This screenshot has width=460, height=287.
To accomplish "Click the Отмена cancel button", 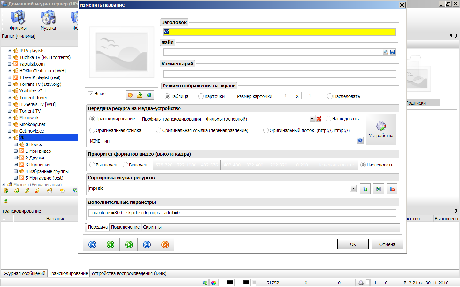I will tap(387, 244).
